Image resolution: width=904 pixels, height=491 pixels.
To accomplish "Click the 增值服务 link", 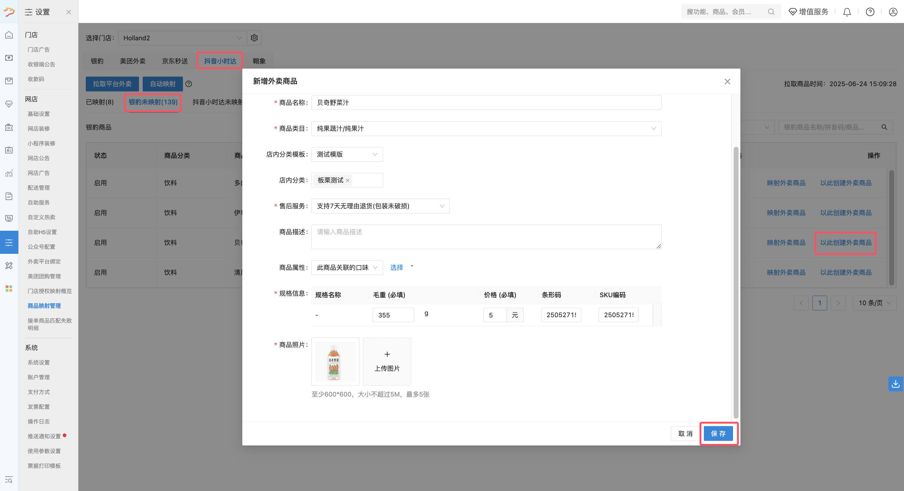I will [809, 12].
